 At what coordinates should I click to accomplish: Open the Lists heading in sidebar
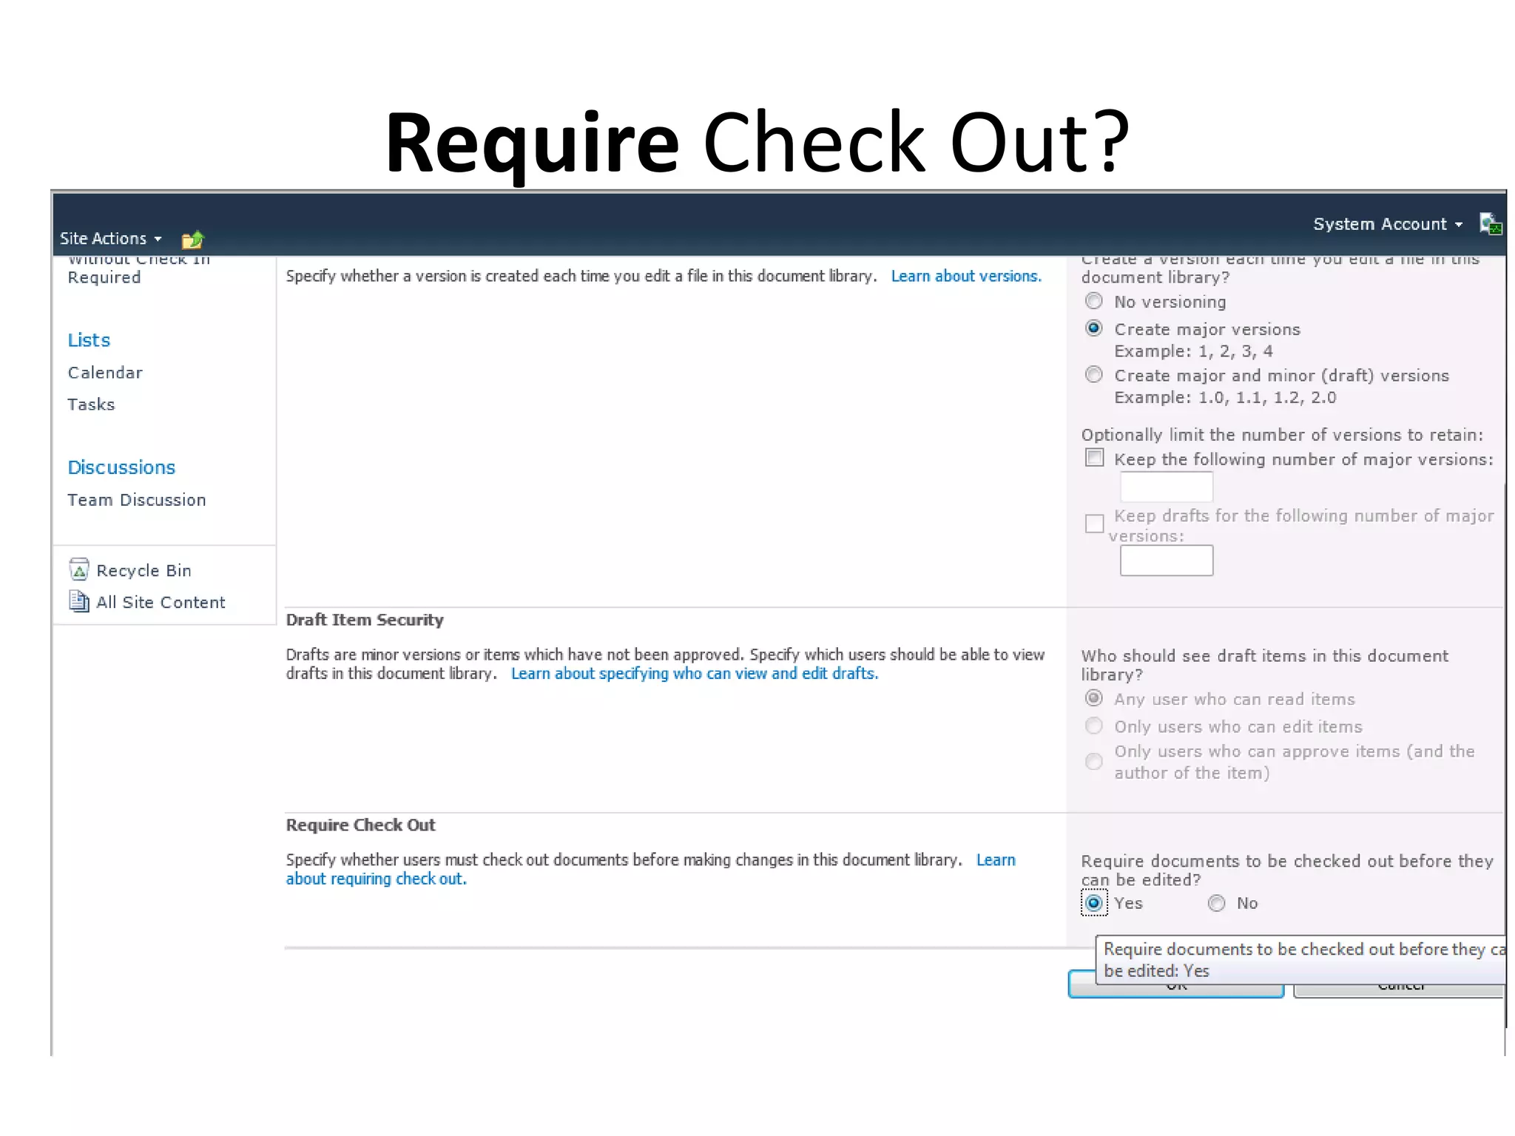tap(89, 340)
